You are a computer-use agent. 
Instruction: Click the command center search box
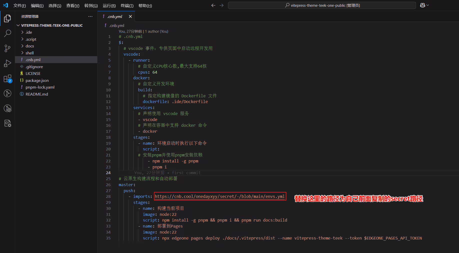(322, 5)
